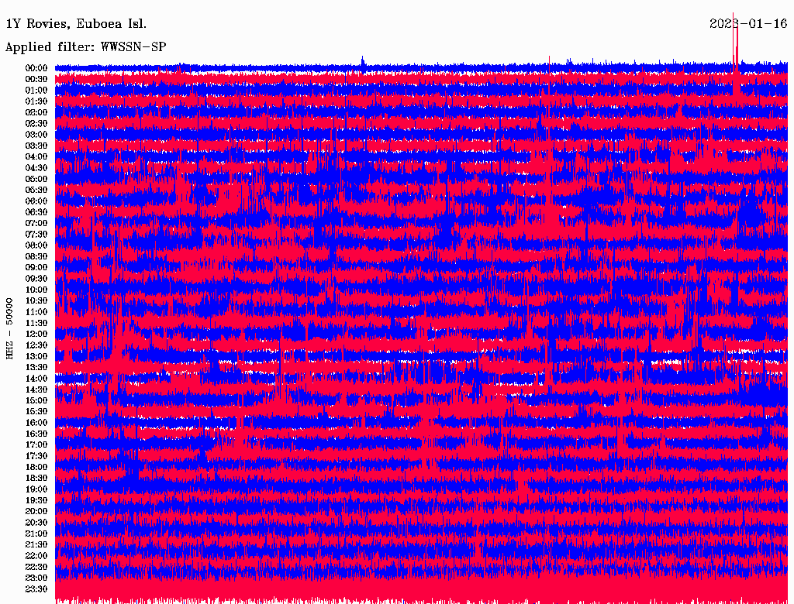794x604 pixels.
Task: Select the 23:30 time label
Action: coord(36,589)
